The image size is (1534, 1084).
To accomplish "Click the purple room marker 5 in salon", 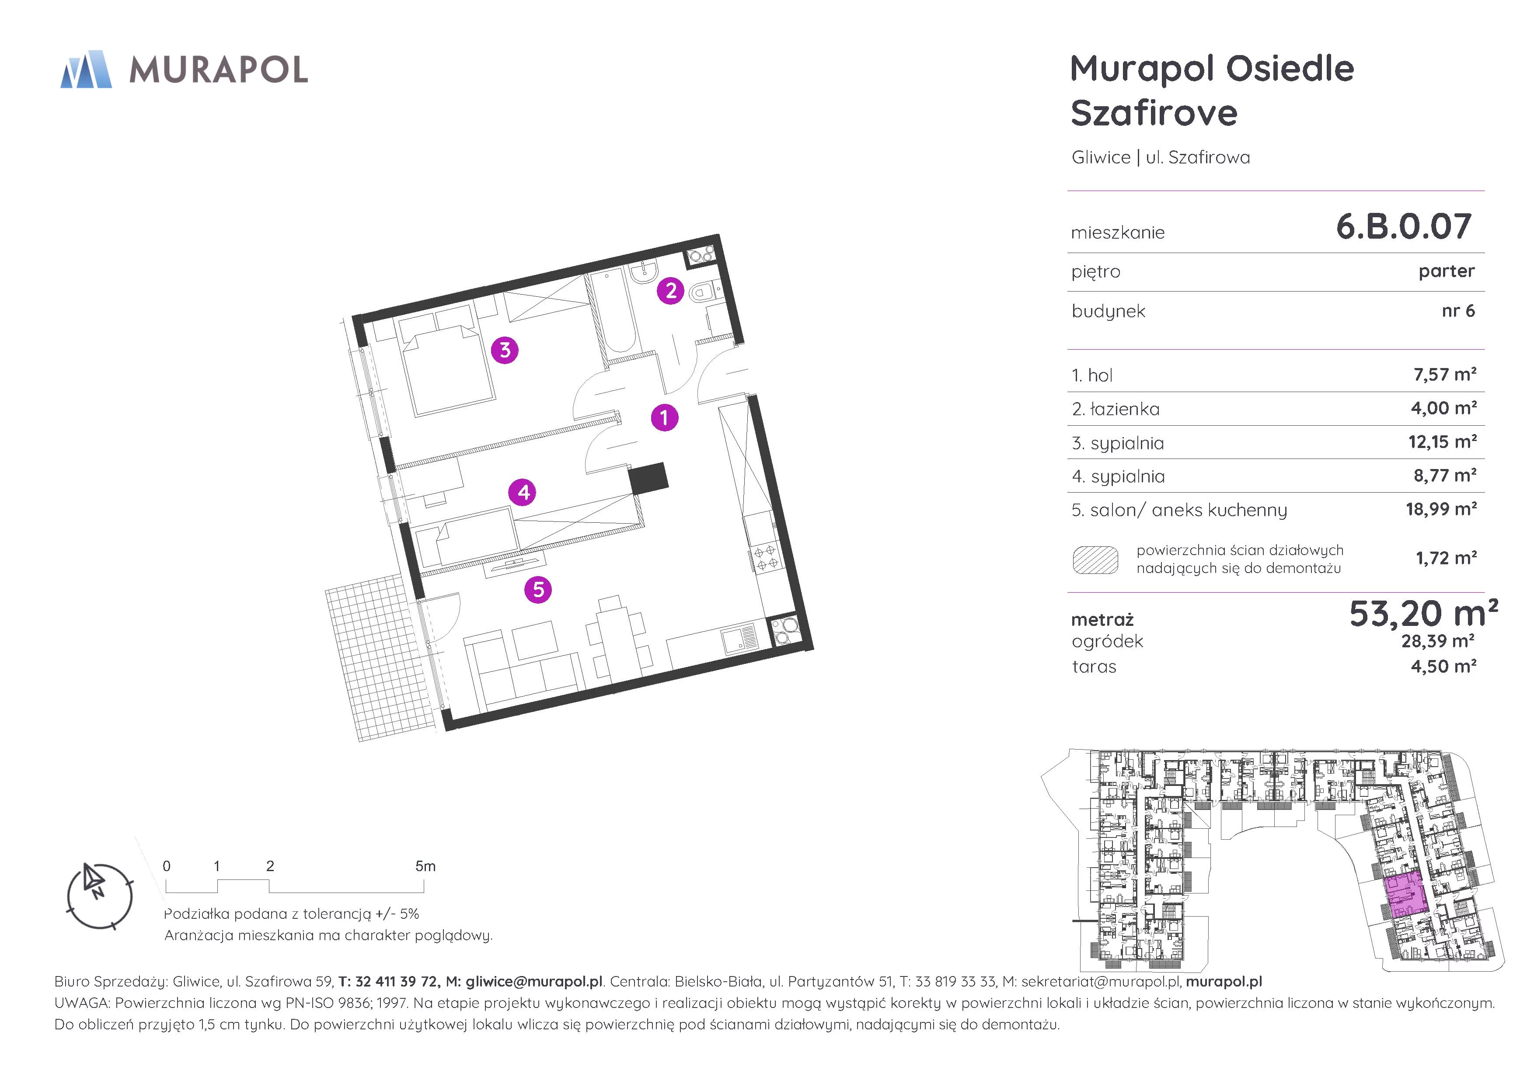I will pyautogui.click(x=538, y=590).
